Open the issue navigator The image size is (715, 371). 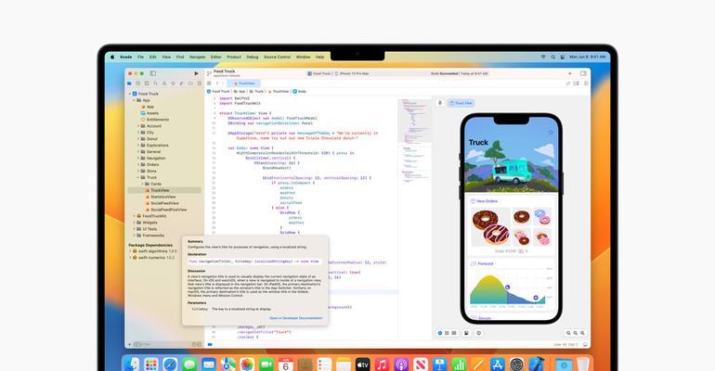coord(164,83)
